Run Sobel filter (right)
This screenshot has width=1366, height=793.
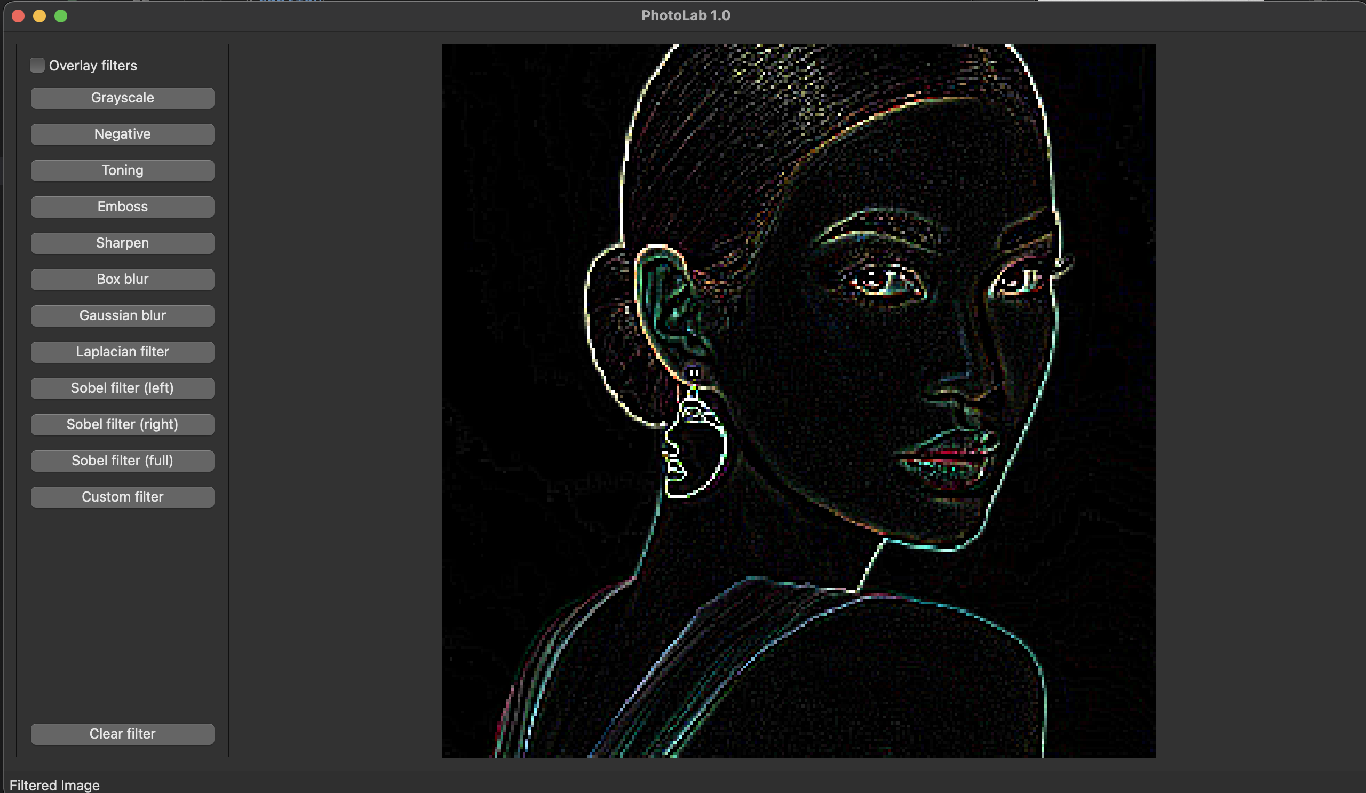point(123,425)
